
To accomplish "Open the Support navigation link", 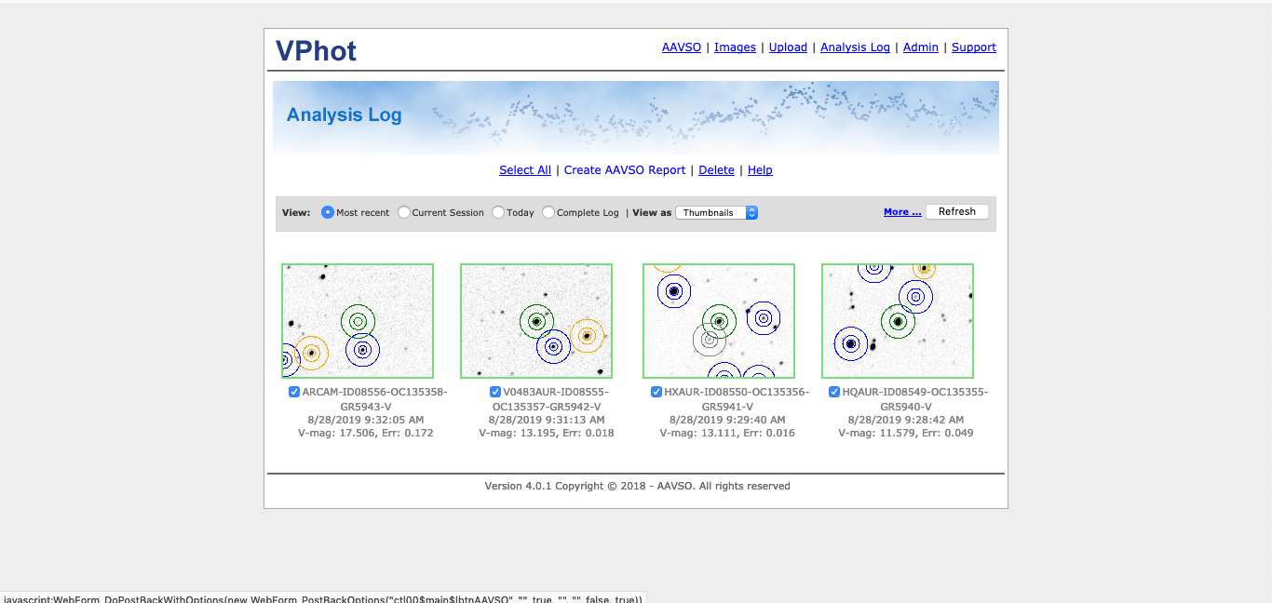I will pyautogui.click(x=973, y=47).
